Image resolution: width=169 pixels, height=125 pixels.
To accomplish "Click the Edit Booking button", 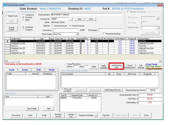I will [x=141, y=66].
